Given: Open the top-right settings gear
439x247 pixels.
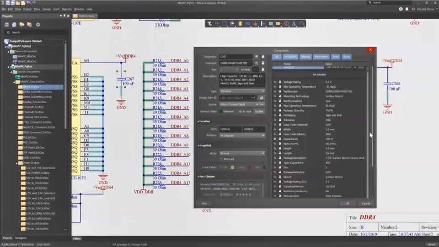Looking at the screenshot, I should tap(401, 9).
